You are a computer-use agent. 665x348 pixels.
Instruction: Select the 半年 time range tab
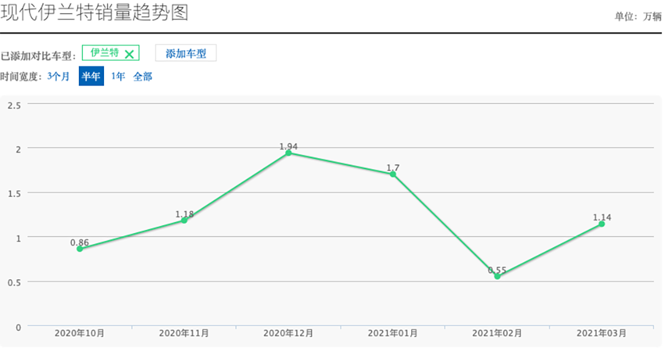coord(91,77)
